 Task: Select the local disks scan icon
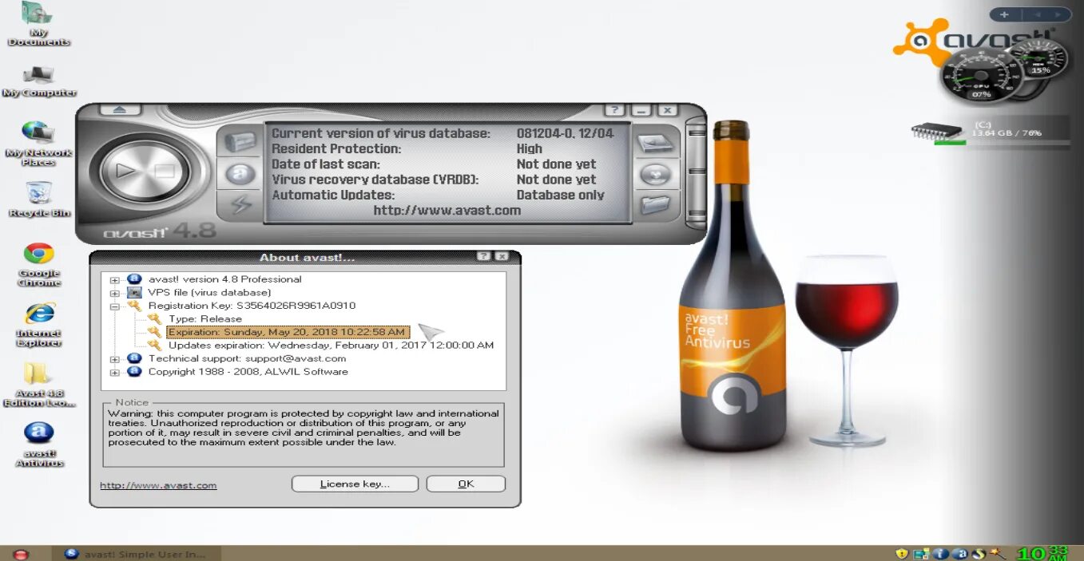(x=656, y=143)
